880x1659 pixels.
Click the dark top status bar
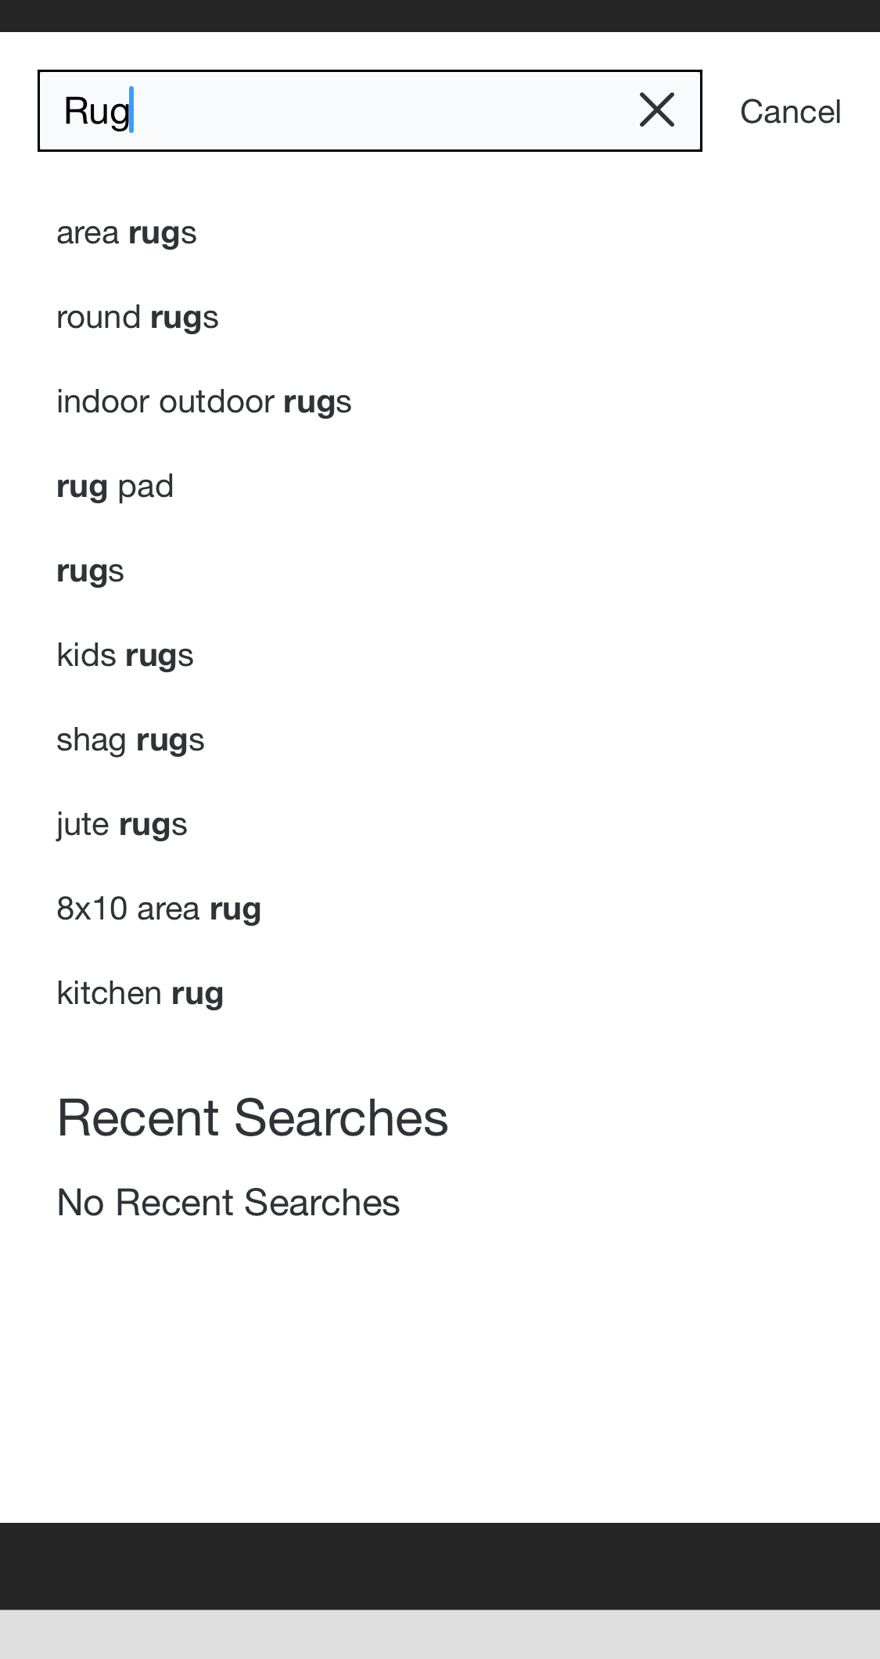[440, 16]
